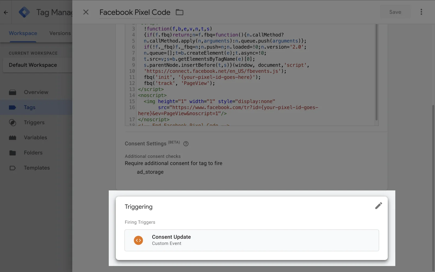Open the three-dot more options menu
This screenshot has width=435, height=272.
[421, 12]
